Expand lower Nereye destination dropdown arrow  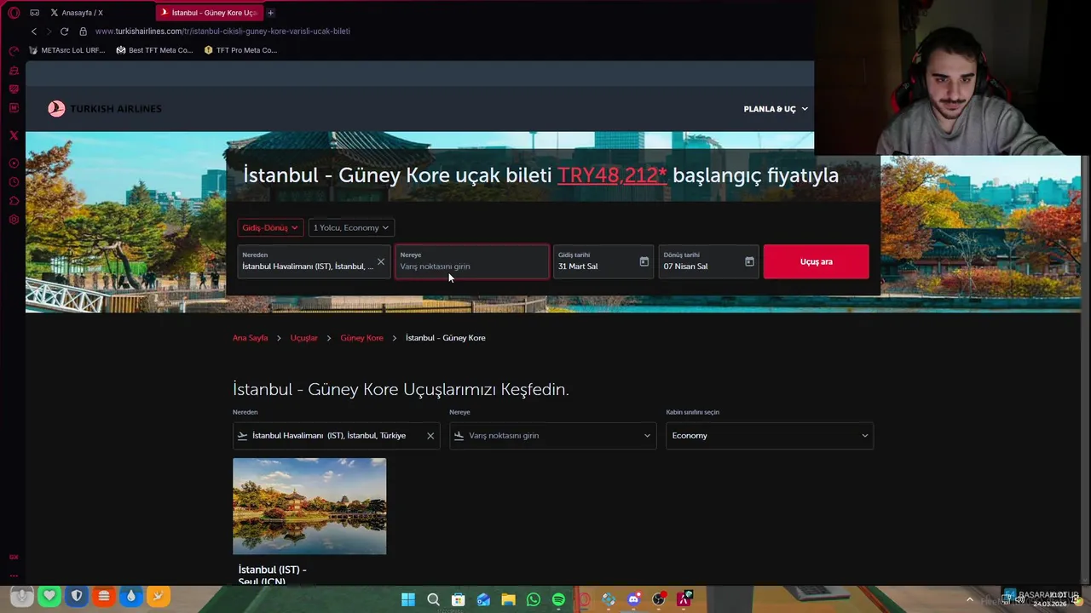coord(647,436)
